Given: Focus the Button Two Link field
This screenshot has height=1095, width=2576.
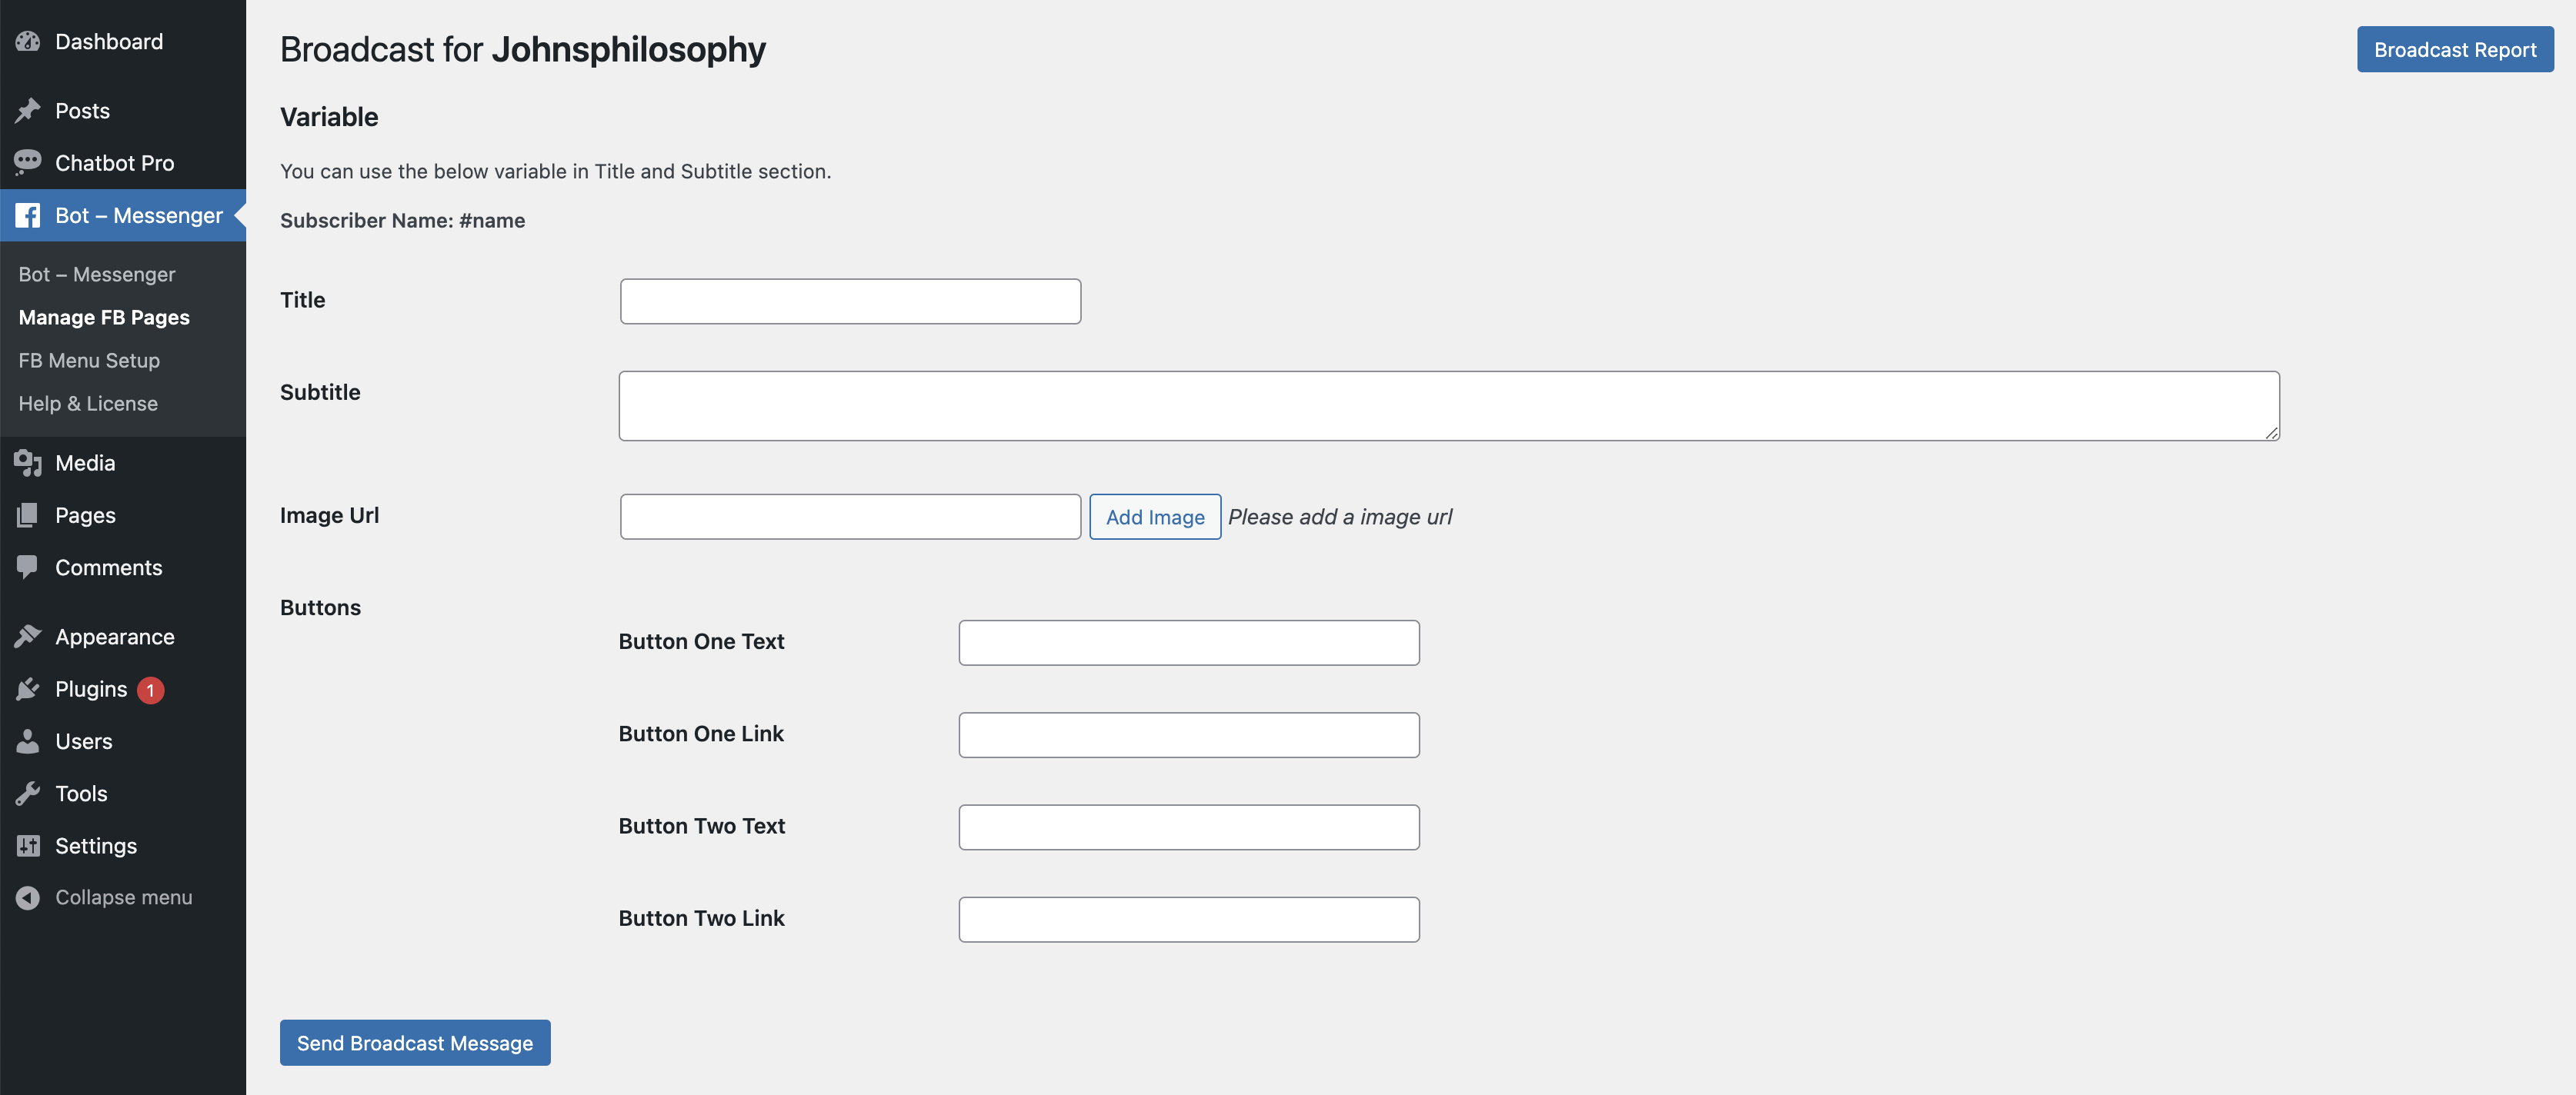Looking at the screenshot, I should pyautogui.click(x=1188, y=919).
